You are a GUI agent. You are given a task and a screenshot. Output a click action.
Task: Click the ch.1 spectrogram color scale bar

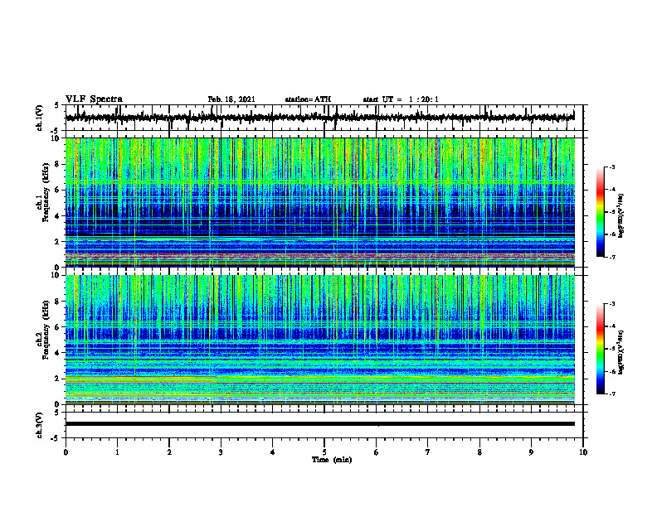[x=600, y=212]
